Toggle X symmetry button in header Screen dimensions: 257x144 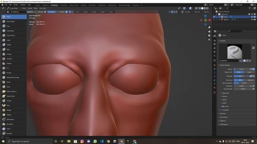pyautogui.click(x=172, y=12)
